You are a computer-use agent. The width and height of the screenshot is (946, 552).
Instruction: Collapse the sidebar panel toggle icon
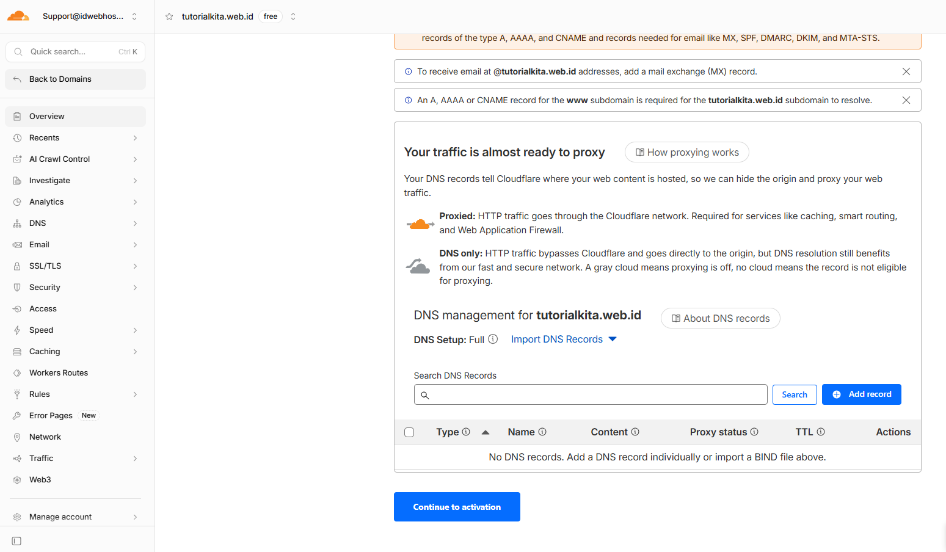pyautogui.click(x=16, y=541)
